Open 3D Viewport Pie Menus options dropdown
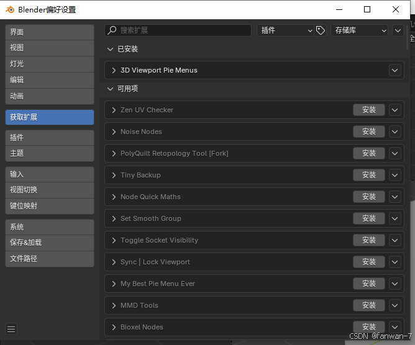This screenshot has width=415, height=345. click(395, 70)
